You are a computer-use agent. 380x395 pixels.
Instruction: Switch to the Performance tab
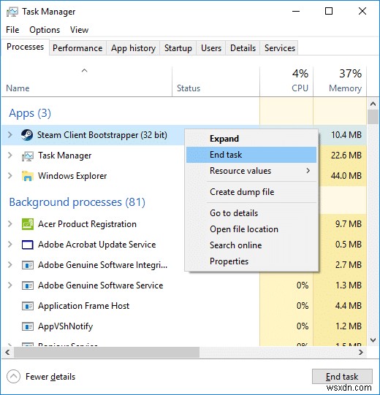[x=77, y=48]
